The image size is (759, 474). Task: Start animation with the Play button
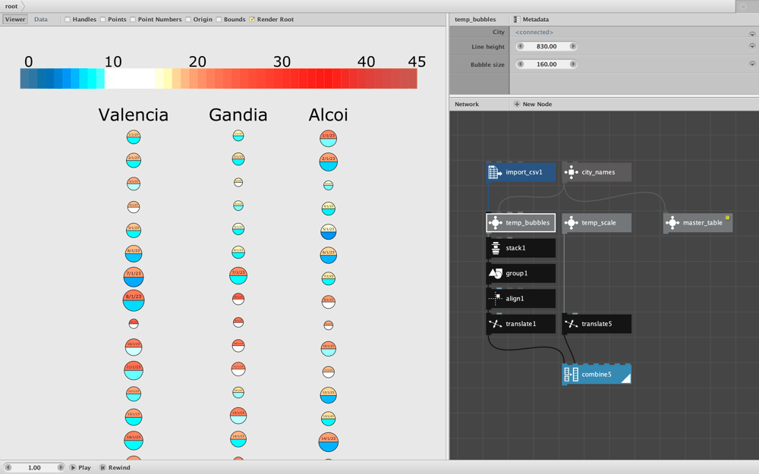pyautogui.click(x=80, y=467)
